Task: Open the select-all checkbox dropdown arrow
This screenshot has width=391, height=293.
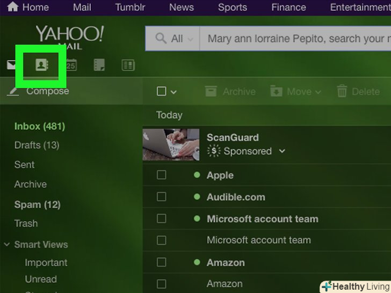Action: [x=173, y=92]
